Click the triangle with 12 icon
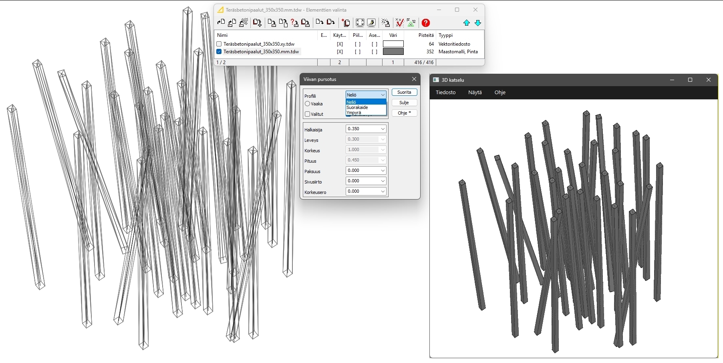 click(x=411, y=23)
